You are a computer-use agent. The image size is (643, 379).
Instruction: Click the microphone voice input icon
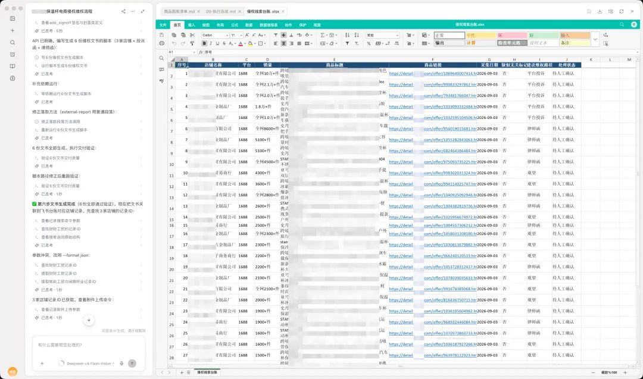click(121, 364)
